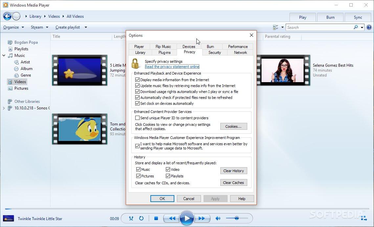This screenshot has width=374, height=227.
Task: Open the Organize dropdown menu
Action: [13, 27]
